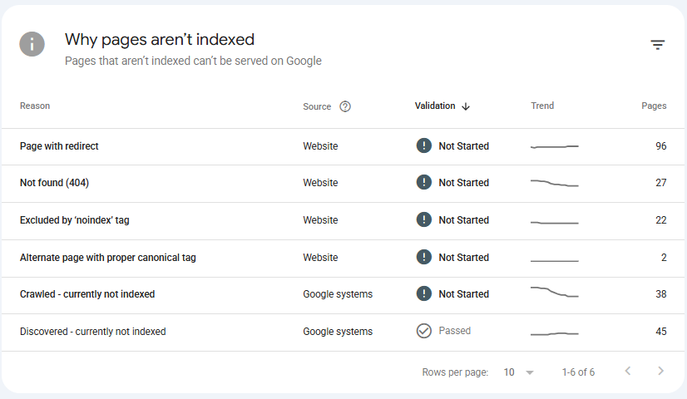Image resolution: width=687 pixels, height=399 pixels.
Task: Open the filter rows icon
Action: coord(657,45)
